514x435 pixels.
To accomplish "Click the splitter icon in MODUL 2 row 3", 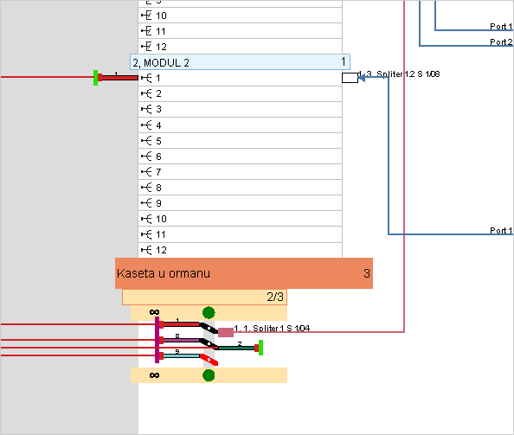I will click(x=146, y=109).
